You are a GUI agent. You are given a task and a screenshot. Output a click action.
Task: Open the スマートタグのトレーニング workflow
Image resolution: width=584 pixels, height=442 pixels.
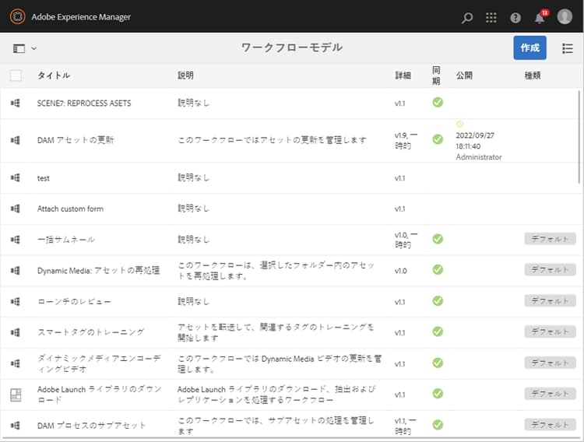pos(90,332)
